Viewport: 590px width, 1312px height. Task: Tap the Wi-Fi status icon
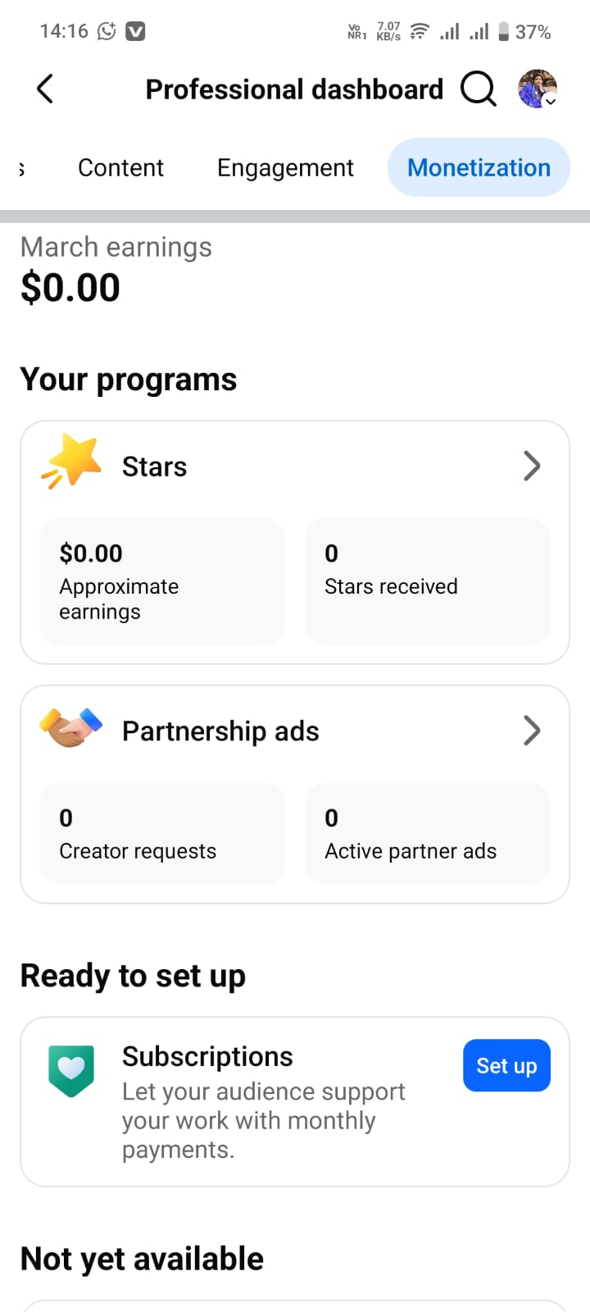pyautogui.click(x=420, y=31)
